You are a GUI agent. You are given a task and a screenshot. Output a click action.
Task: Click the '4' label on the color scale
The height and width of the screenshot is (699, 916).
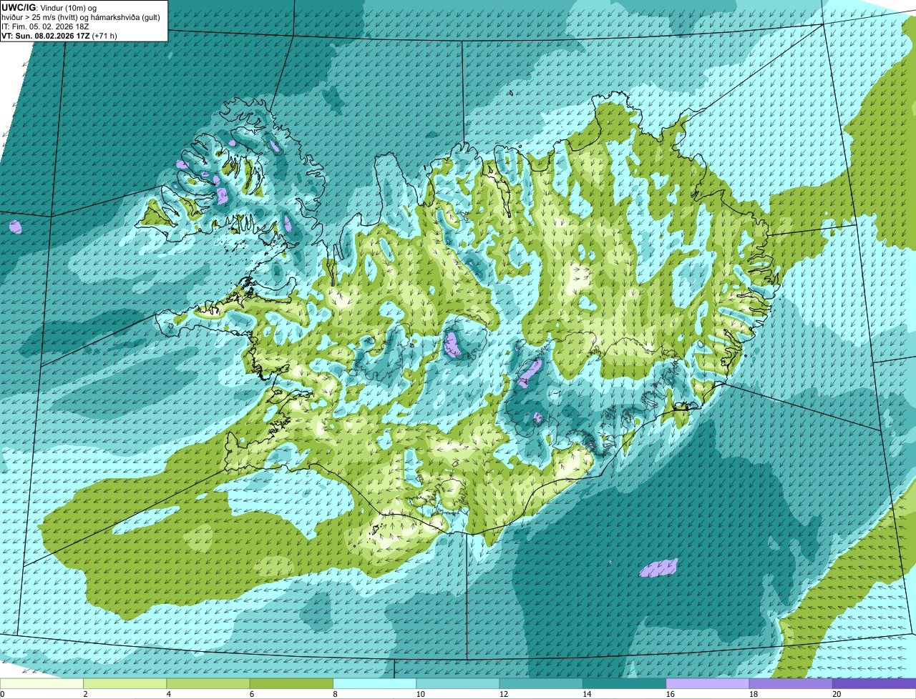click(x=169, y=694)
